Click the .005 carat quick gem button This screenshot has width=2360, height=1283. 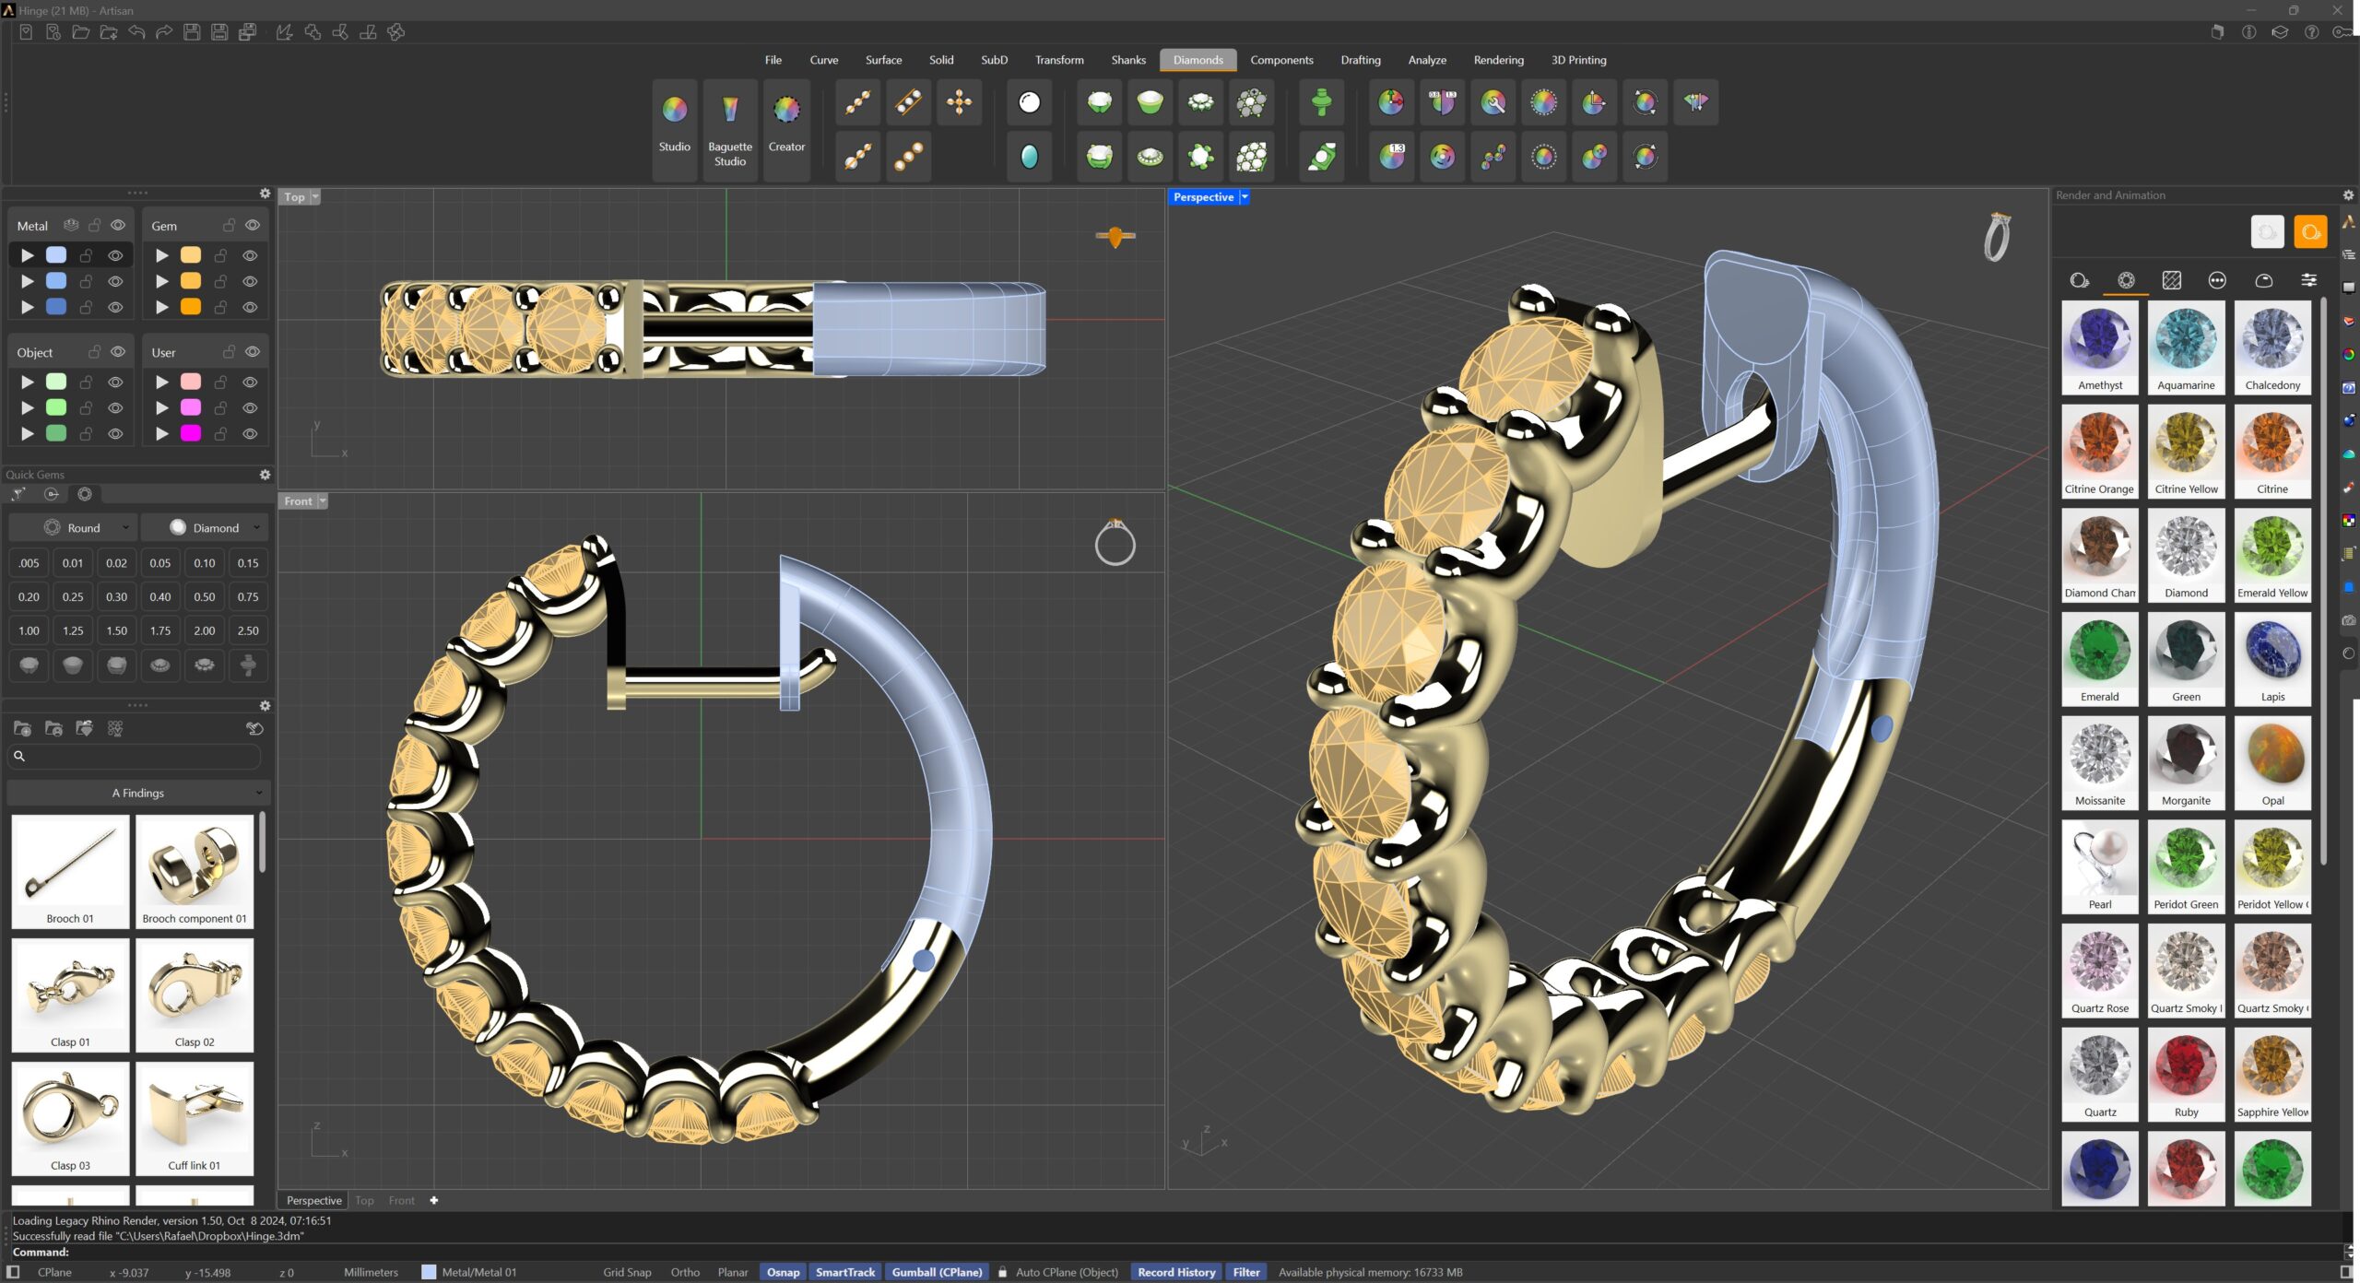pos(29,562)
